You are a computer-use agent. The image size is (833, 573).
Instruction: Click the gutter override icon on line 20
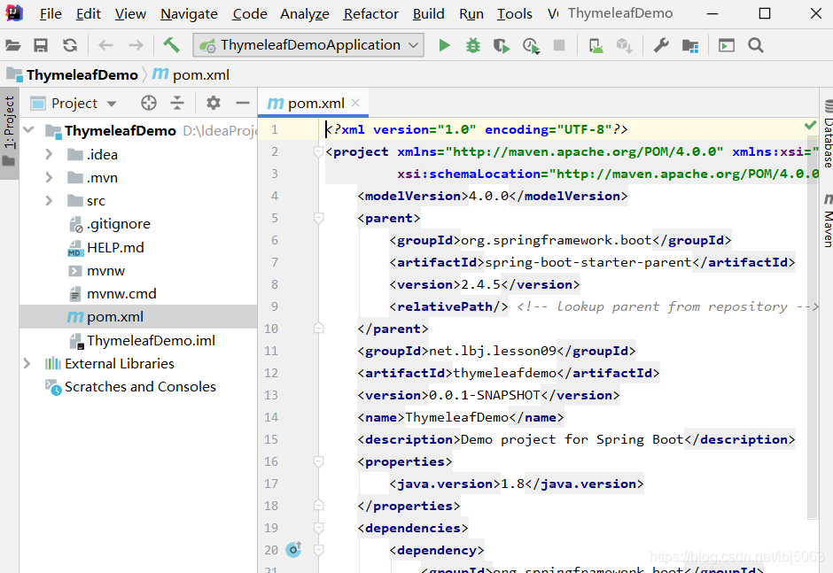coord(294,549)
